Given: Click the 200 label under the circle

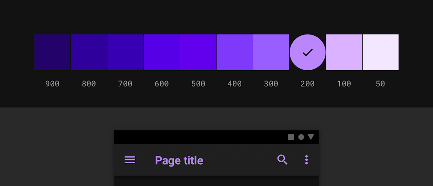Looking at the screenshot, I should tap(308, 84).
